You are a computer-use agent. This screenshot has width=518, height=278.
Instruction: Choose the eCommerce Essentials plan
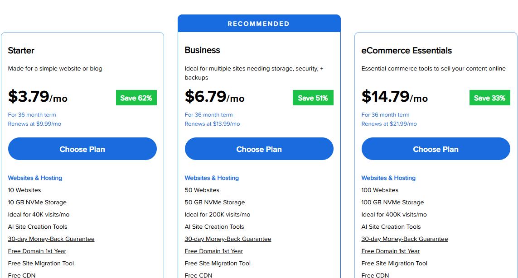point(436,149)
